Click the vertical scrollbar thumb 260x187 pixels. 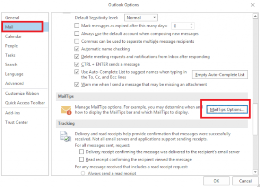coord(255,120)
